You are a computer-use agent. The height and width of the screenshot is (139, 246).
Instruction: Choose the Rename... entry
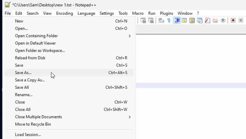pyautogui.click(x=69, y=95)
